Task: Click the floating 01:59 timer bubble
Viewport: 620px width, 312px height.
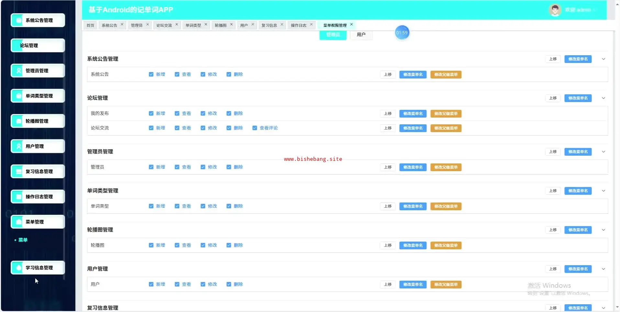Action: coord(402,33)
